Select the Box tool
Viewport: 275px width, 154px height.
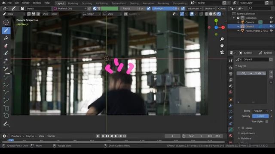pos(6,108)
